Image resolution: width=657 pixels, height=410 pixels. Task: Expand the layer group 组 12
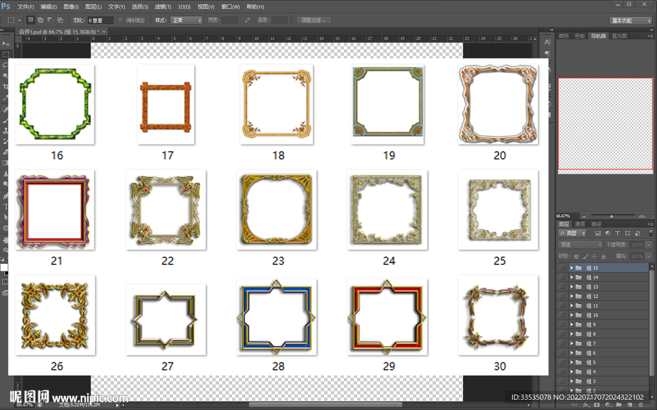571,296
